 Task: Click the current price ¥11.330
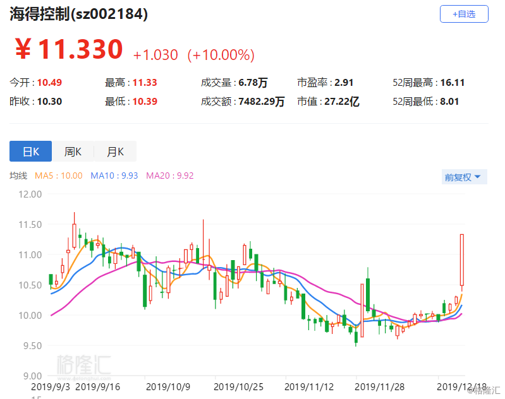pyautogui.click(x=69, y=49)
